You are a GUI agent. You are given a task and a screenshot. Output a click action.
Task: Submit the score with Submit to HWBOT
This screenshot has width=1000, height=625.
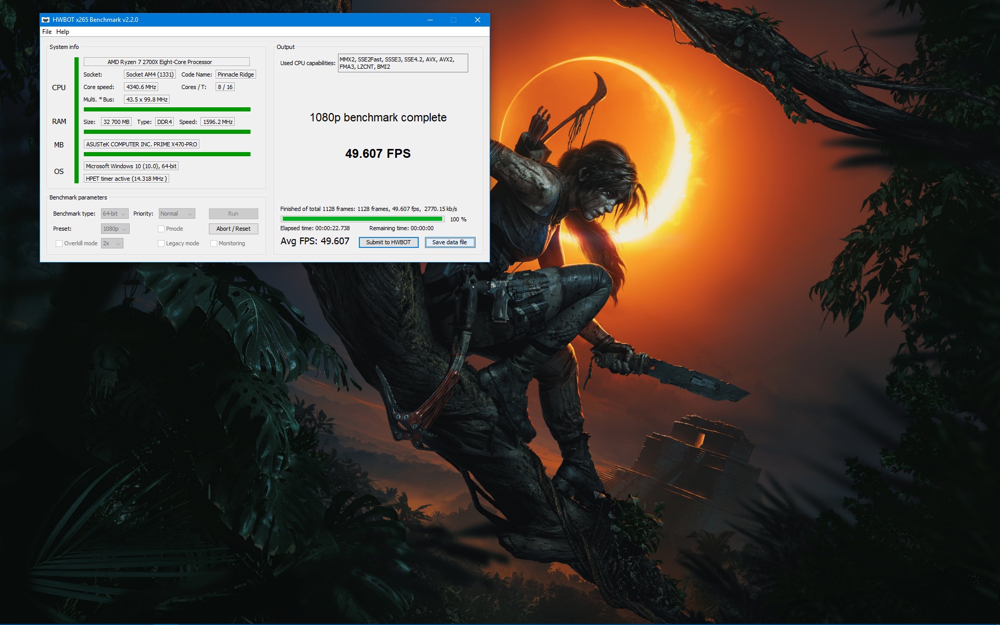pos(389,242)
